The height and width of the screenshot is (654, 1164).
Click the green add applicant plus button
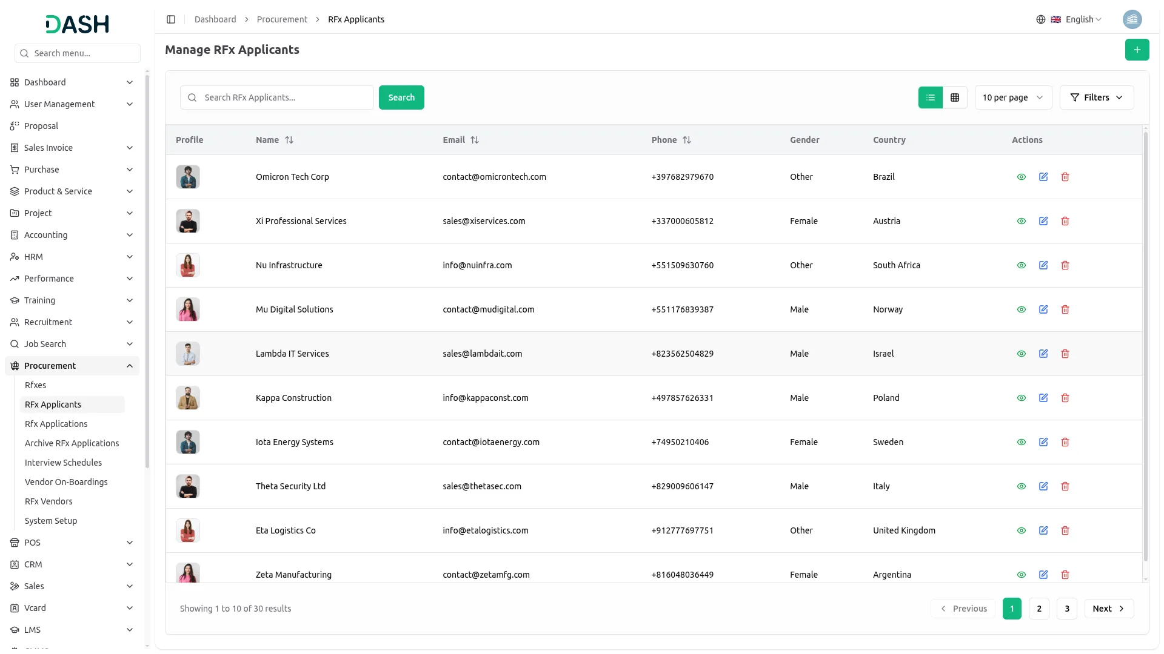tap(1137, 50)
